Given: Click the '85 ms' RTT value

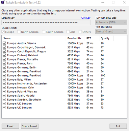Looking at the screenshot, I should 90,67.
